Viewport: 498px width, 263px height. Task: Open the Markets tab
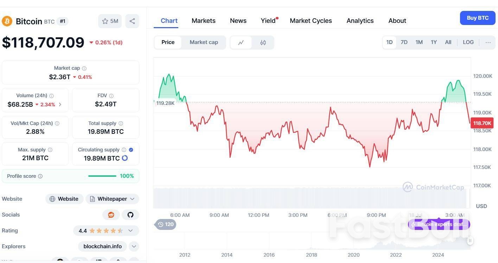tap(203, 21)
